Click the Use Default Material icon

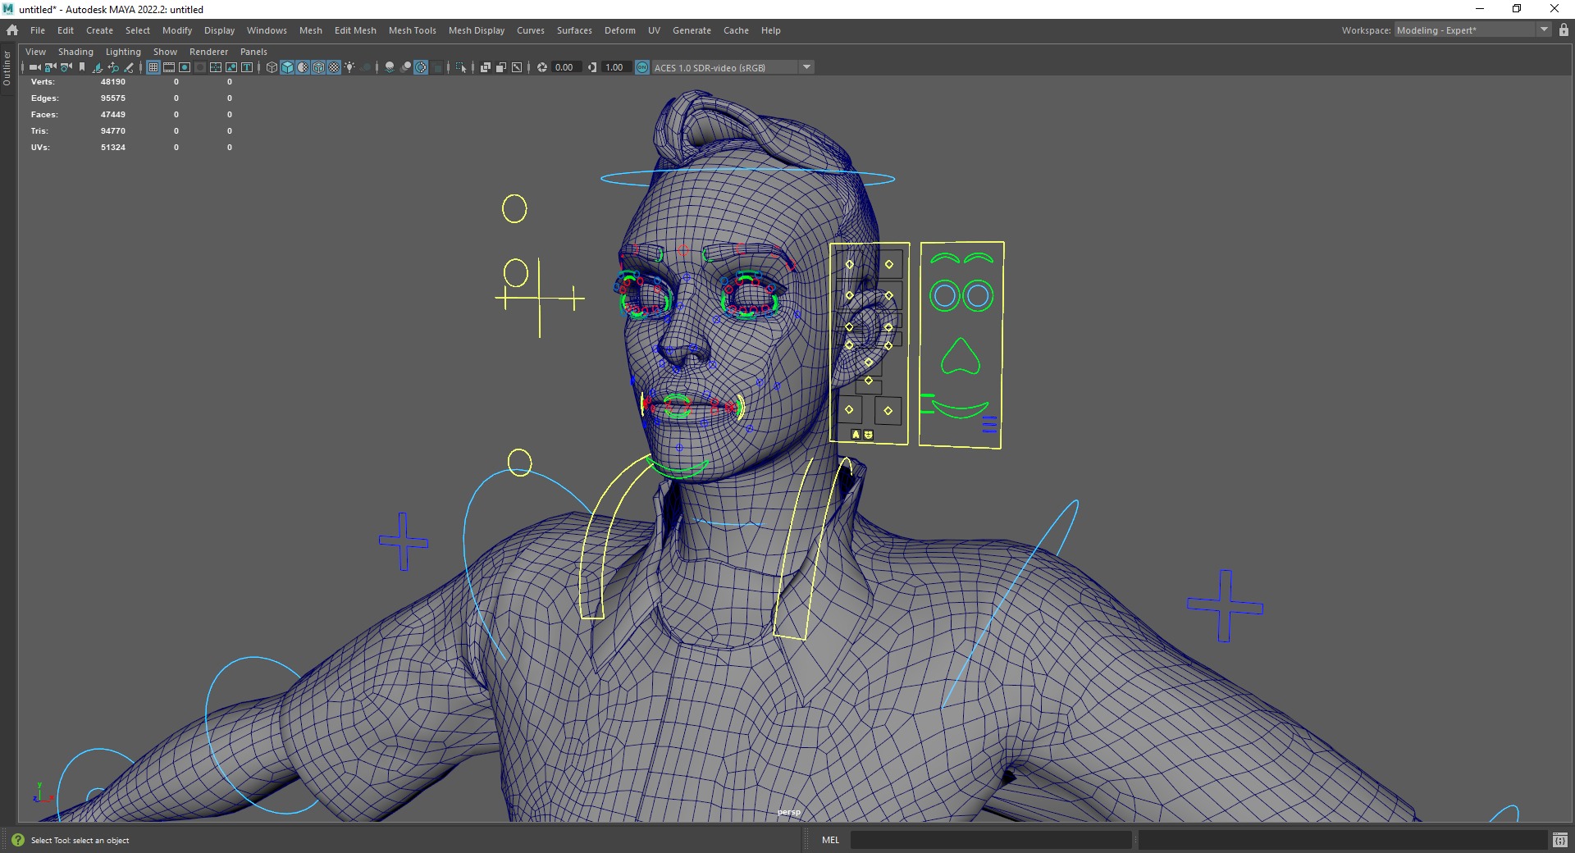(x=303, y=67)
